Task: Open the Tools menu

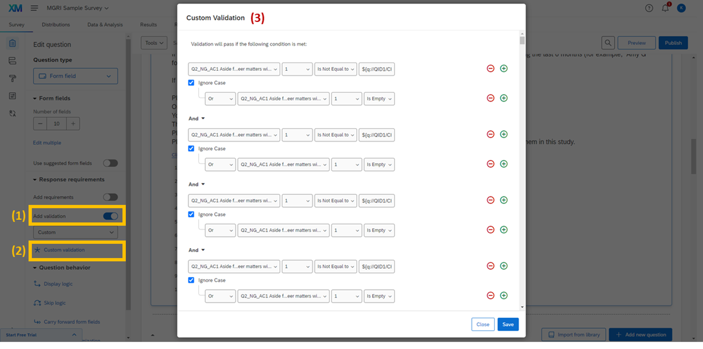Action: pyautogui.click(x=153, y=42)
